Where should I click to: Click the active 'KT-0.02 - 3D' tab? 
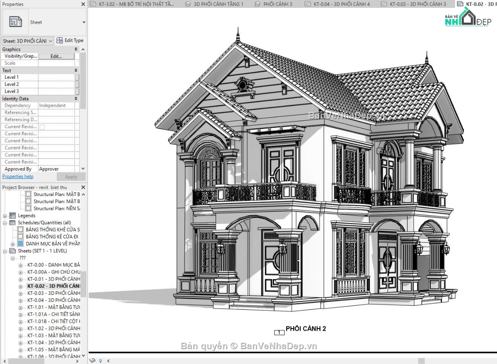coord(476,4)
